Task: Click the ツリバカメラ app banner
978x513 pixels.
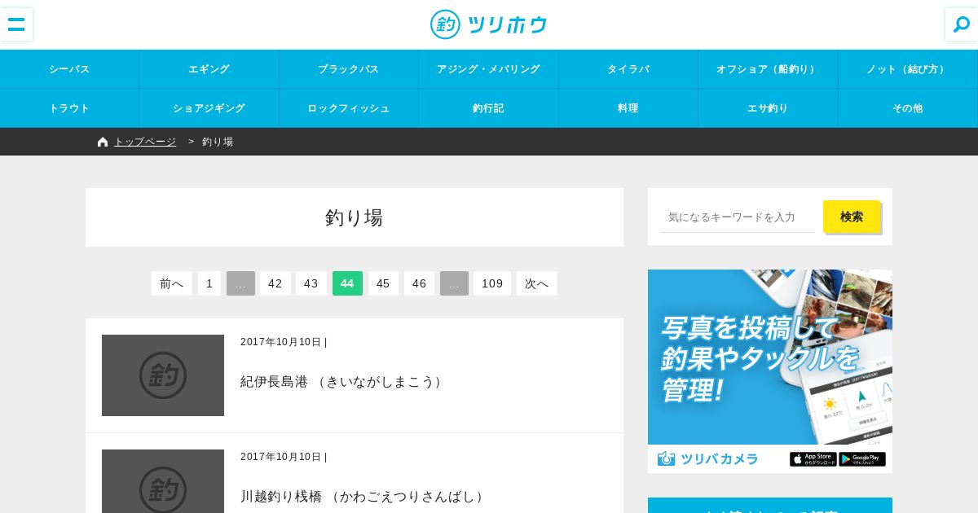Action: tap(770, 371)
